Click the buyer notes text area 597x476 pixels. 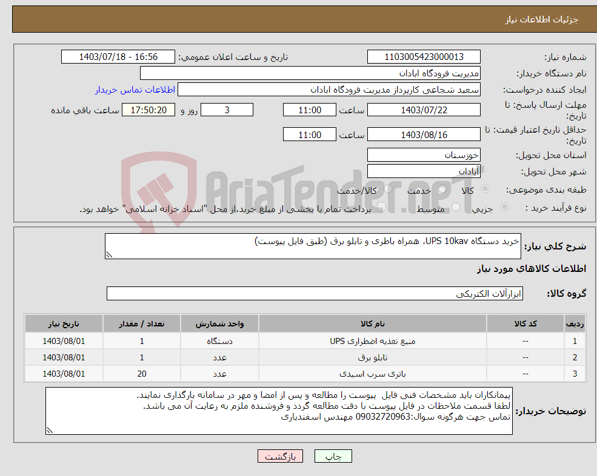click(279, 411)
